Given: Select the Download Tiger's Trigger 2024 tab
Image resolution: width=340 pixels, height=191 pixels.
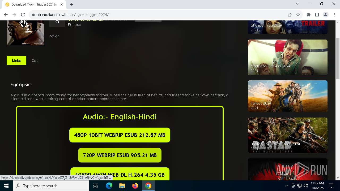Looking at the screenshot, I should [x=34, y=5].
